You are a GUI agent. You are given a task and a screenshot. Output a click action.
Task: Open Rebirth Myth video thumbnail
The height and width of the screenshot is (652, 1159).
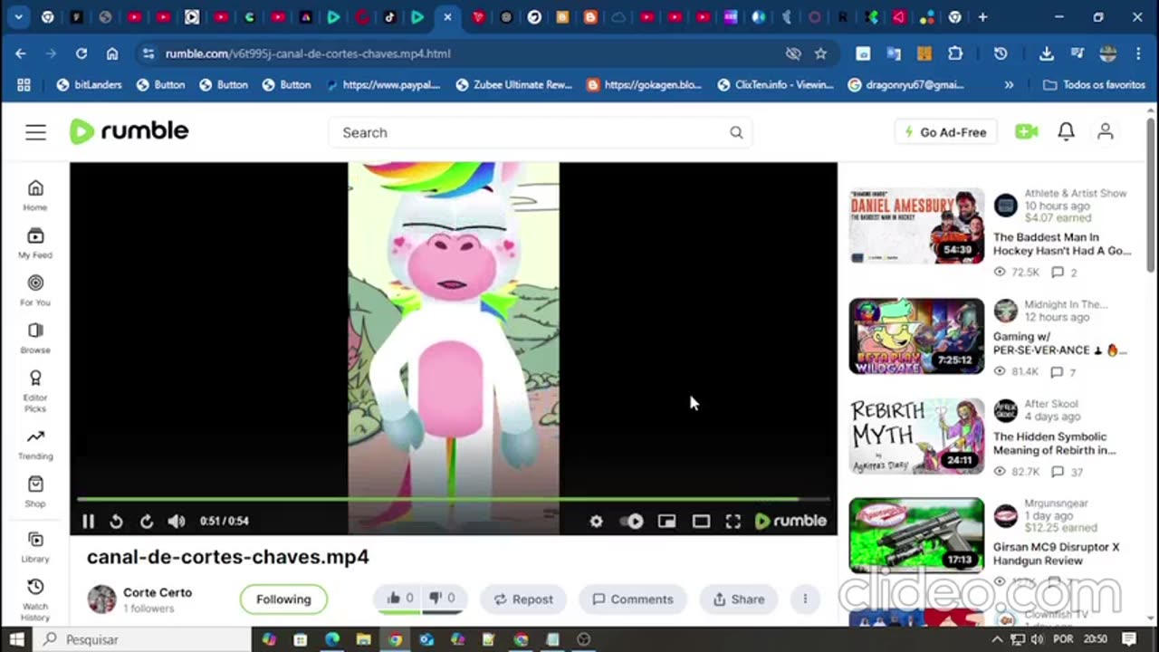(916, 436)
